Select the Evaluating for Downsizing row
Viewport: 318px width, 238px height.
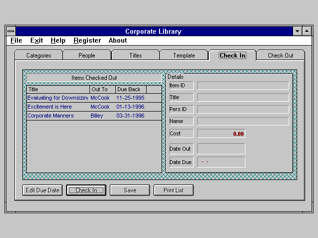point(57,98)
